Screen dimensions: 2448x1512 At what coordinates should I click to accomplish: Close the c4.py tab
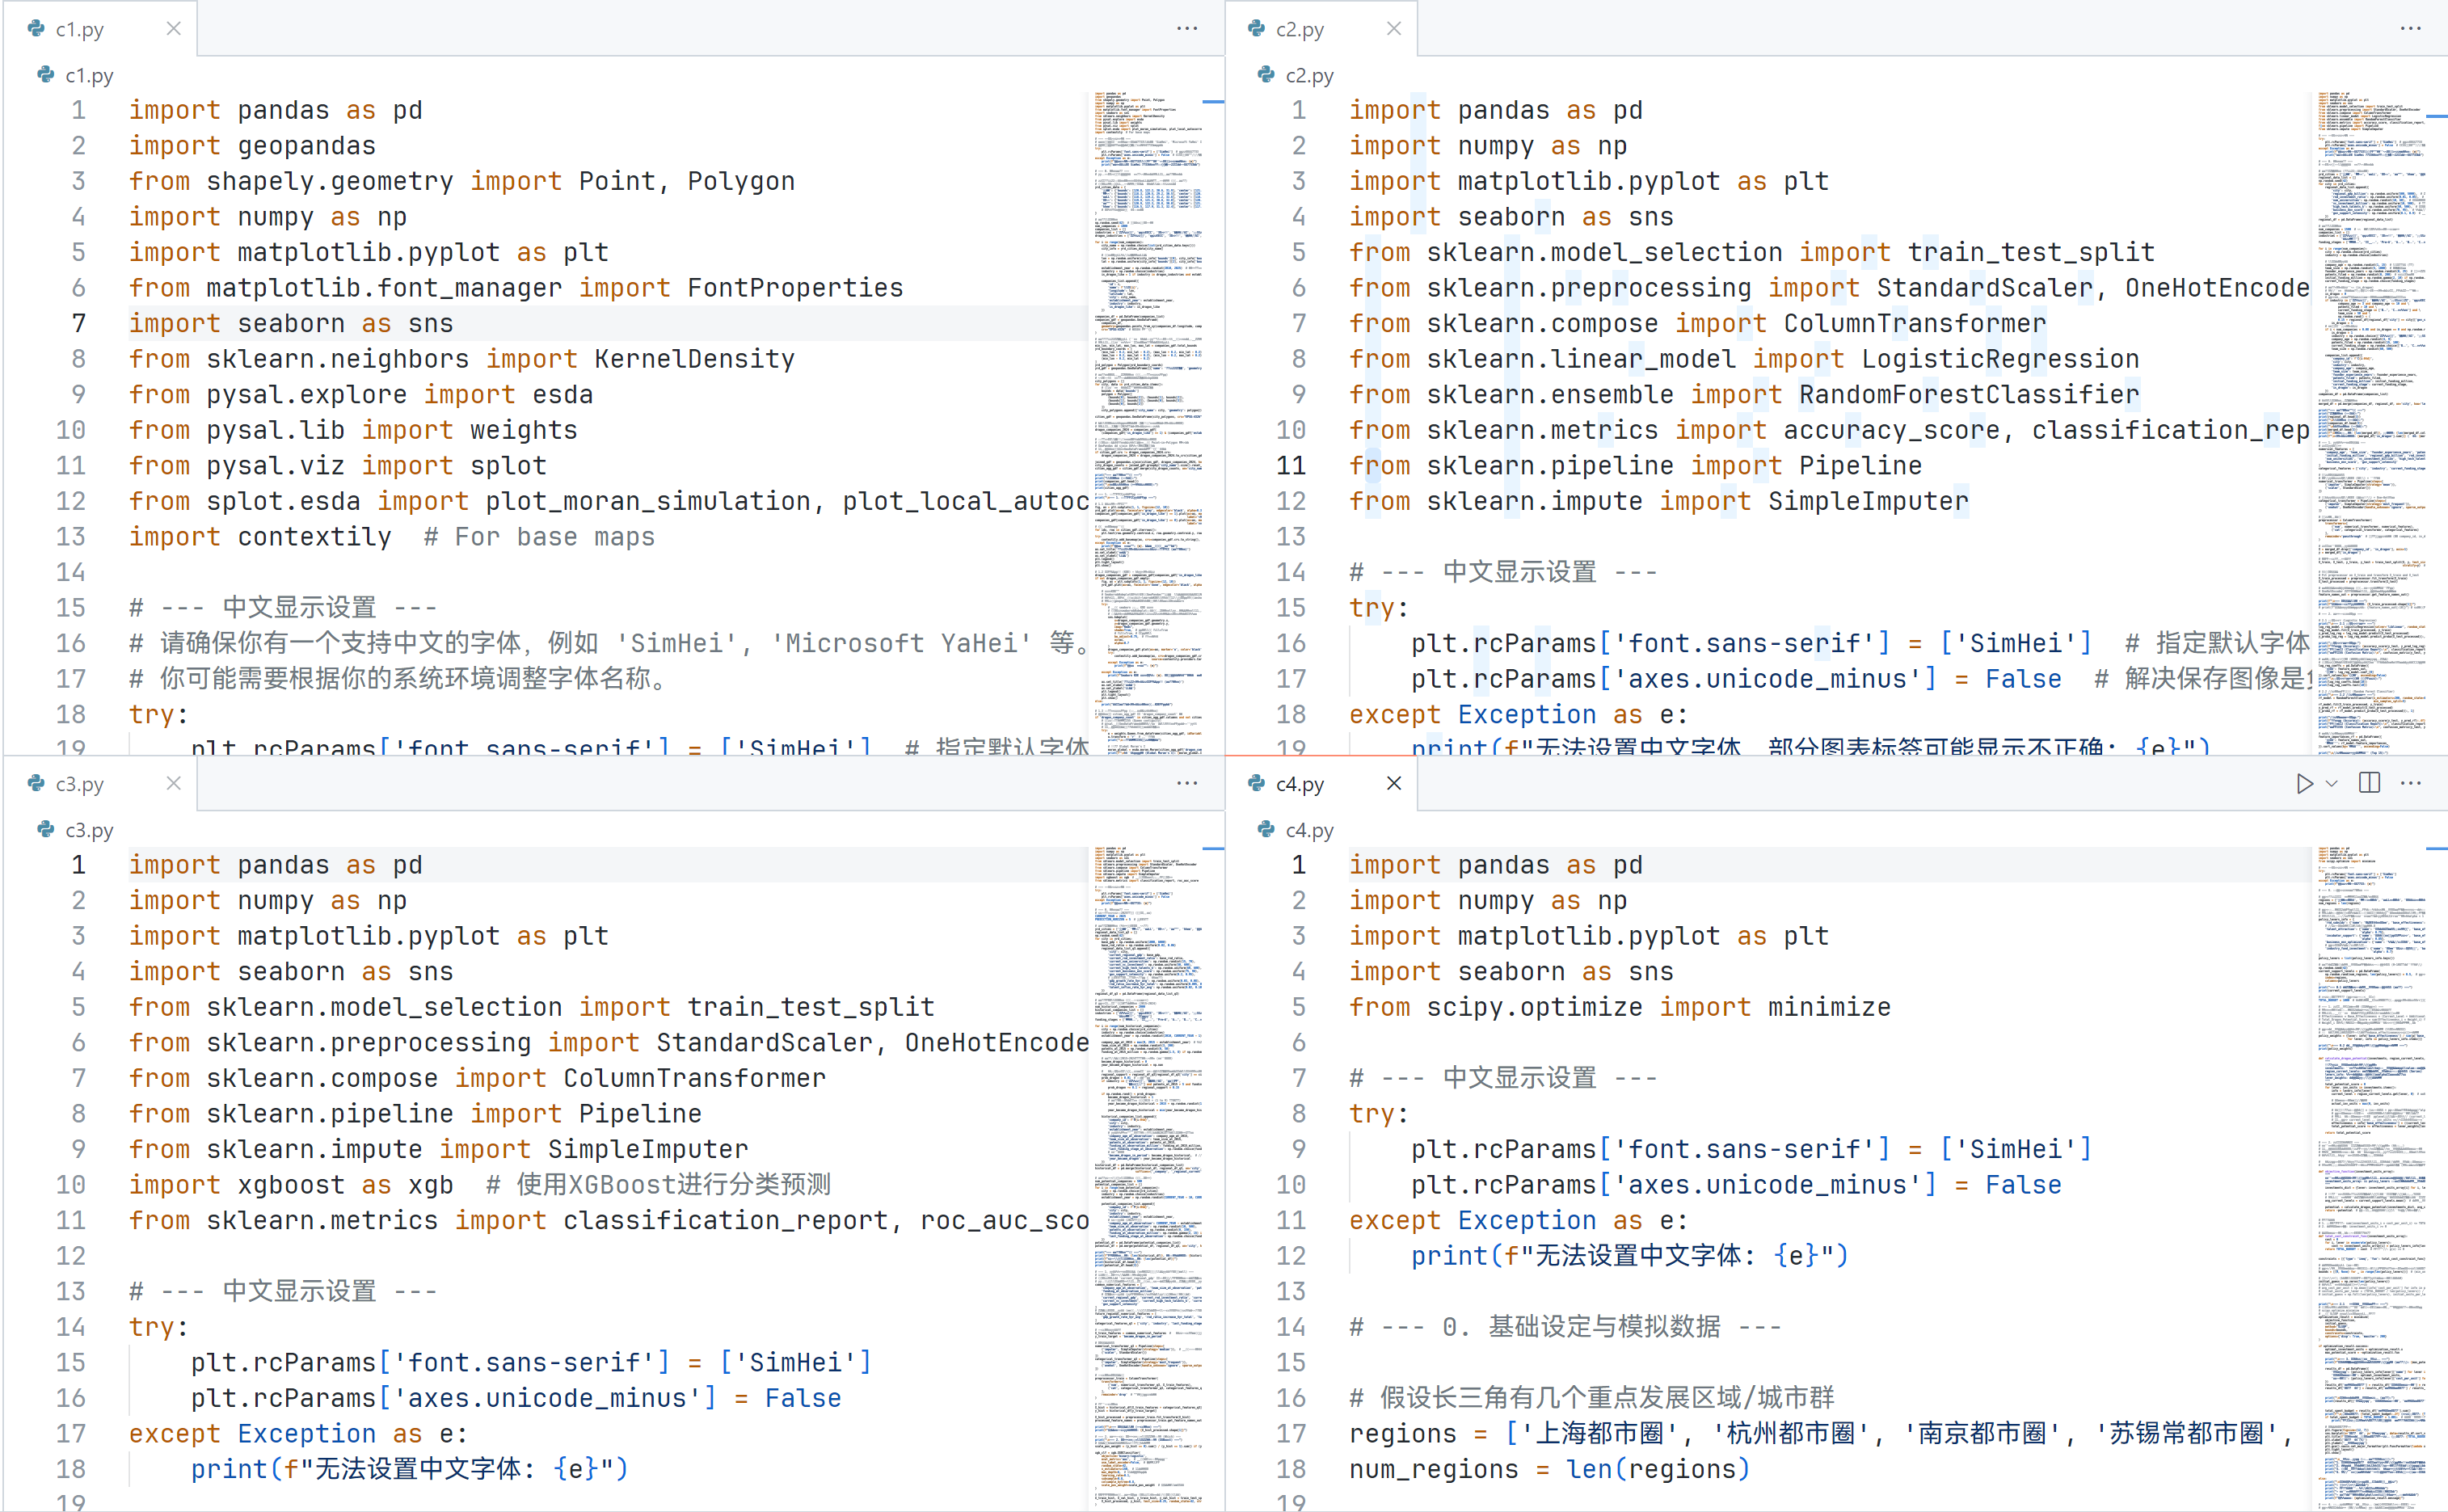[1394, 783]
